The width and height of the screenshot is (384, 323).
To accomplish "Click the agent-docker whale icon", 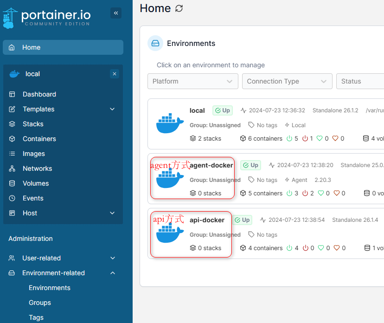I will tap(170, 179).
